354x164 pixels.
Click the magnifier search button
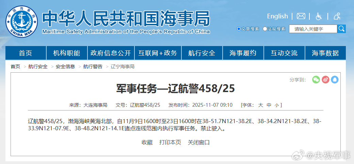(x=341, y=29)
